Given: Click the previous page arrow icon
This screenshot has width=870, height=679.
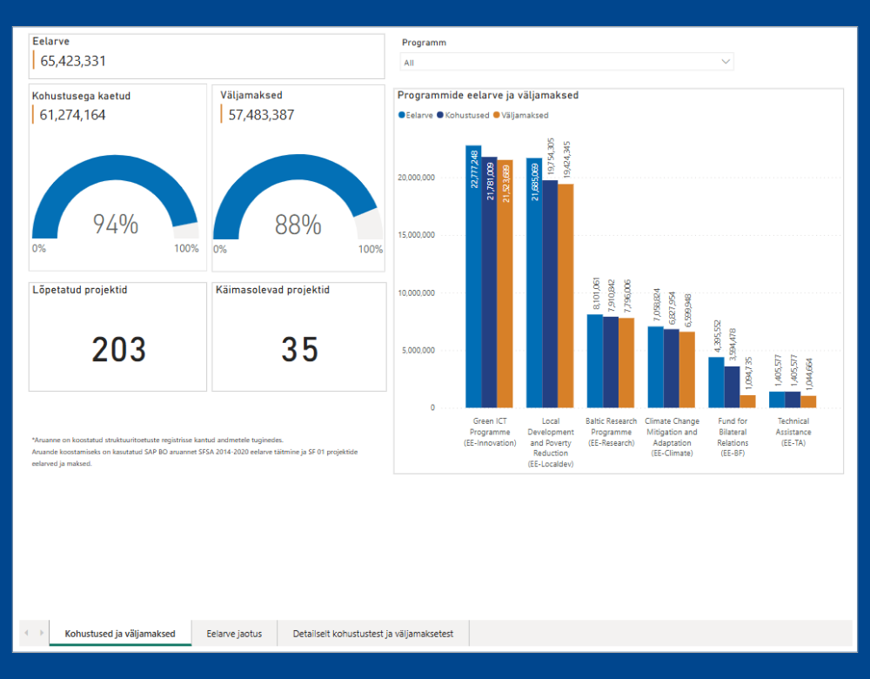Looking at the screenshot, I should click(26, 633).
